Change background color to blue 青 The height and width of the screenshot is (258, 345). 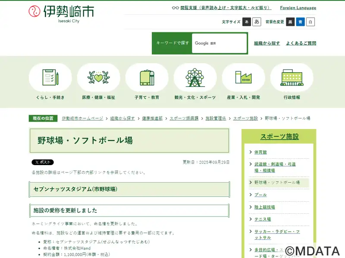pos(300,22)
